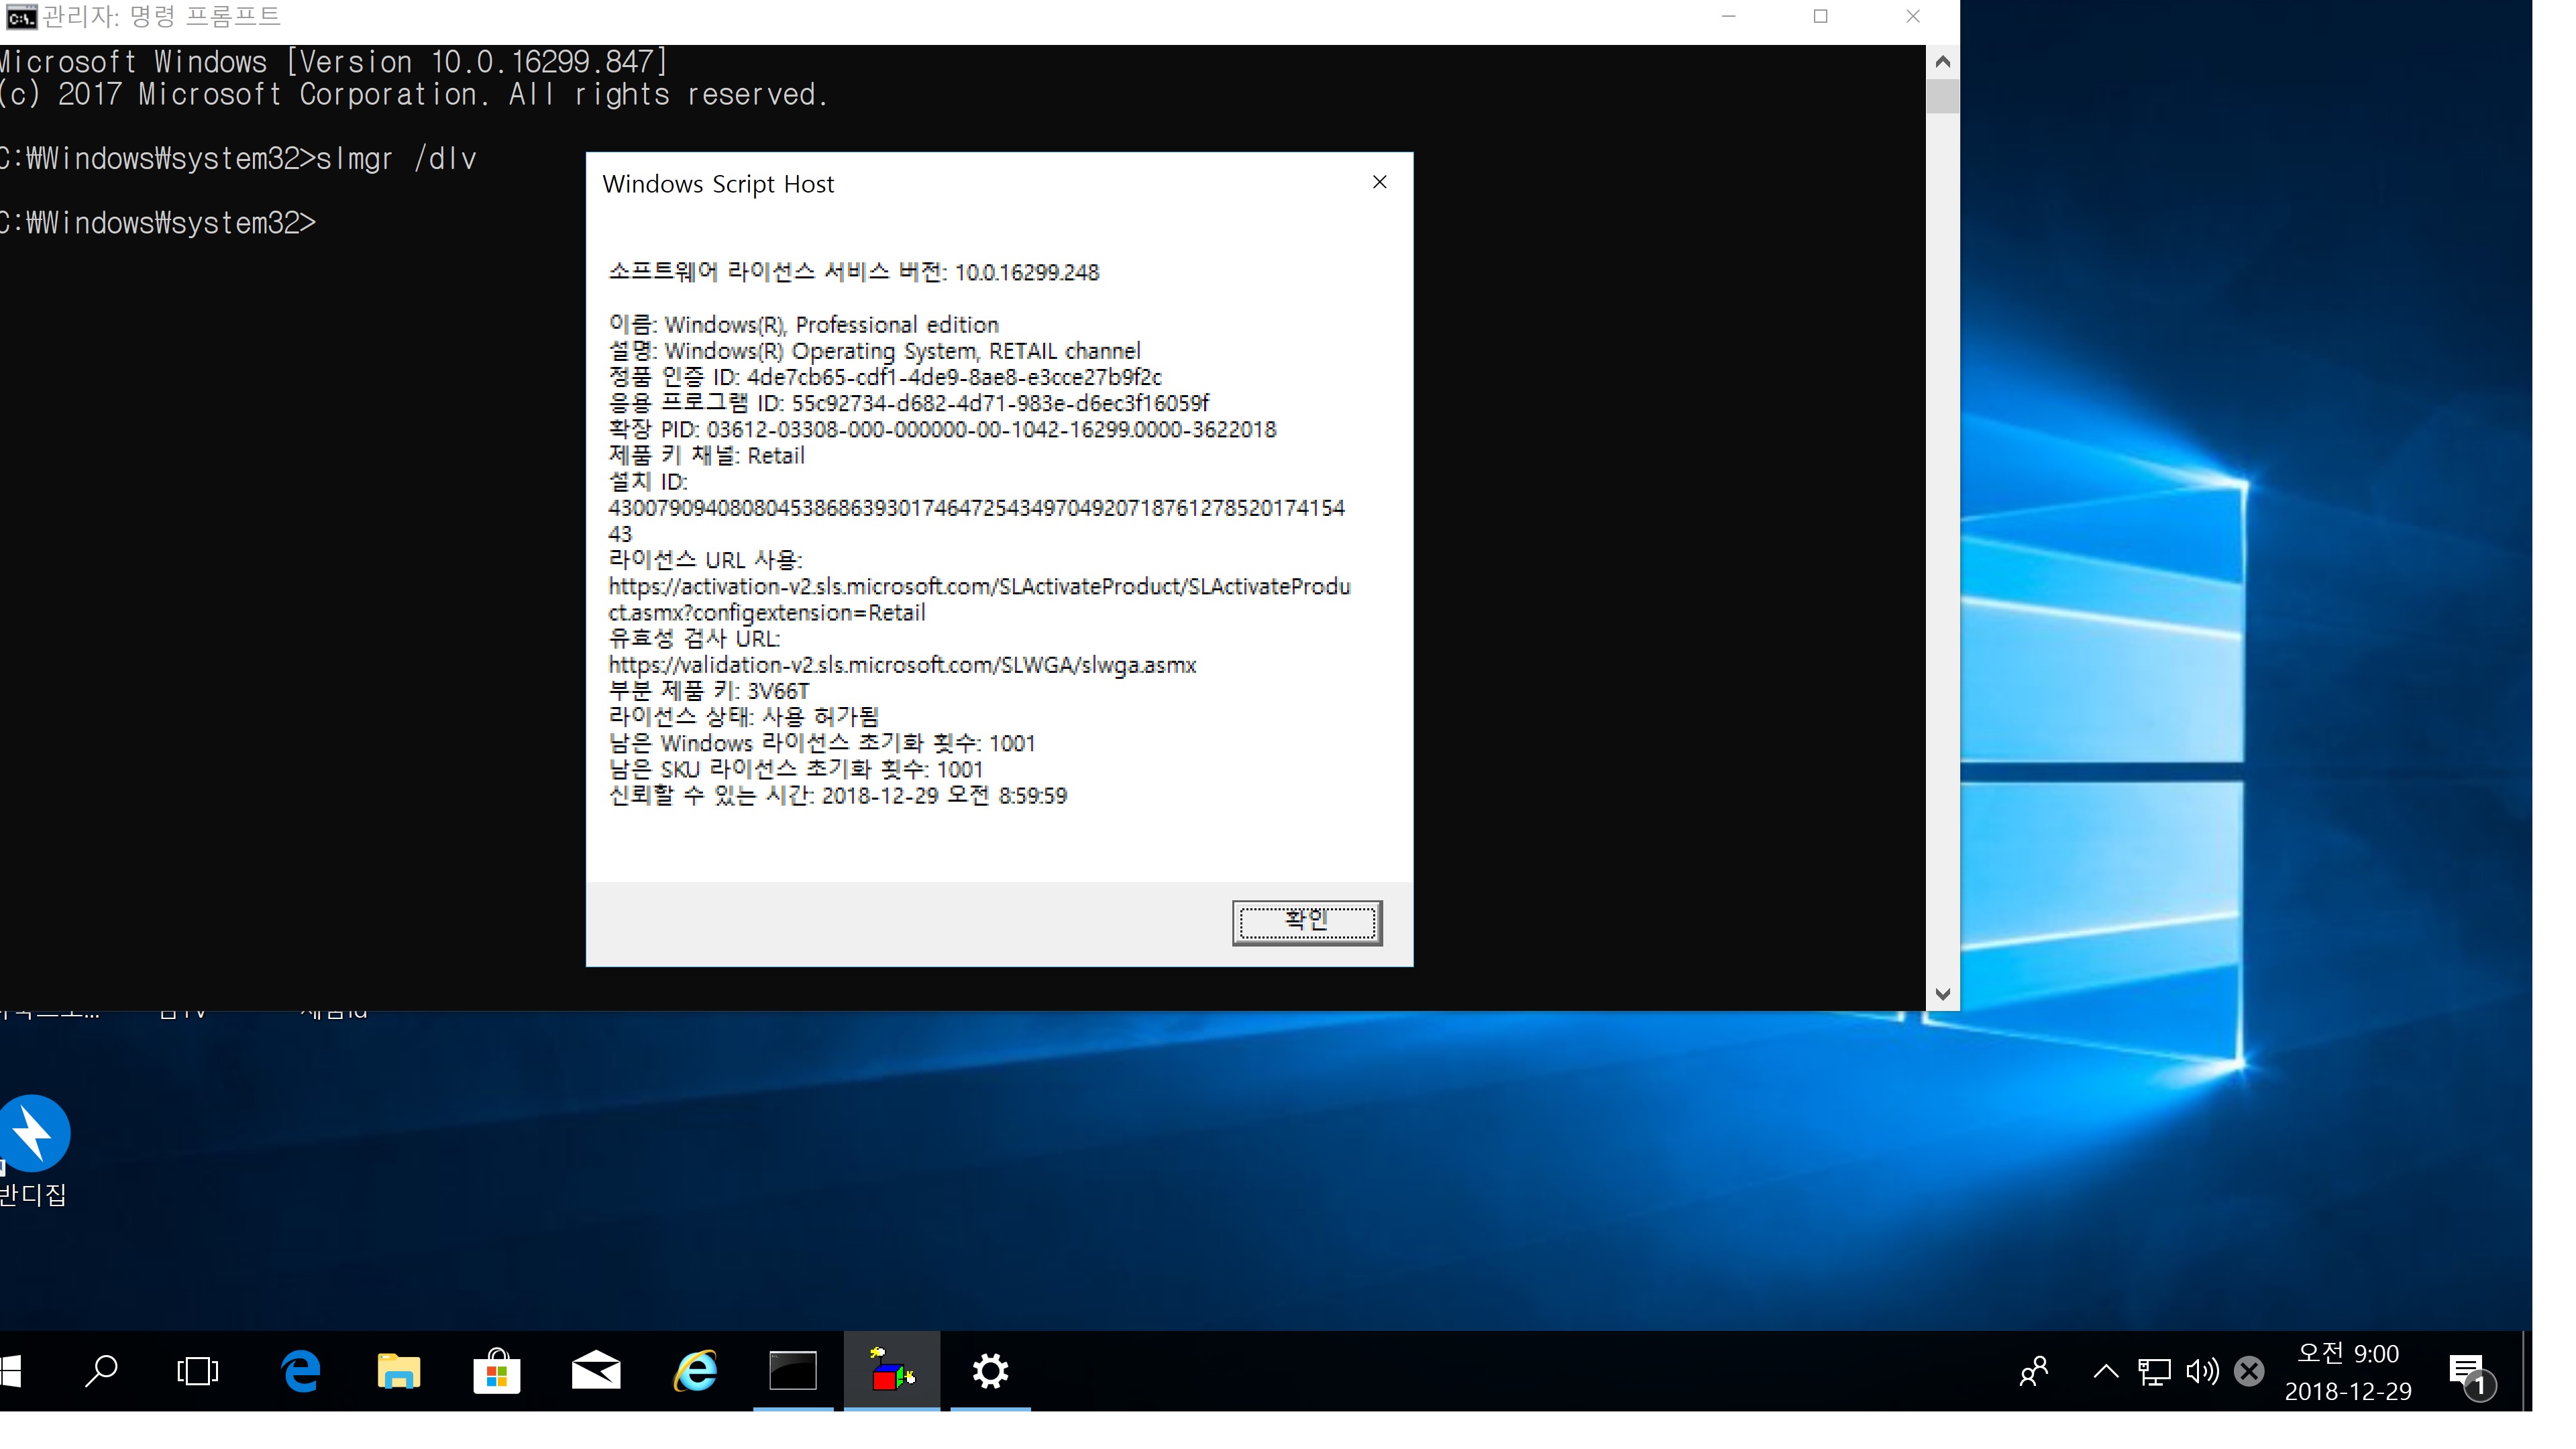
Task: Click the 부분 제품 키: 3V66T line
Action: pos(708,691)
